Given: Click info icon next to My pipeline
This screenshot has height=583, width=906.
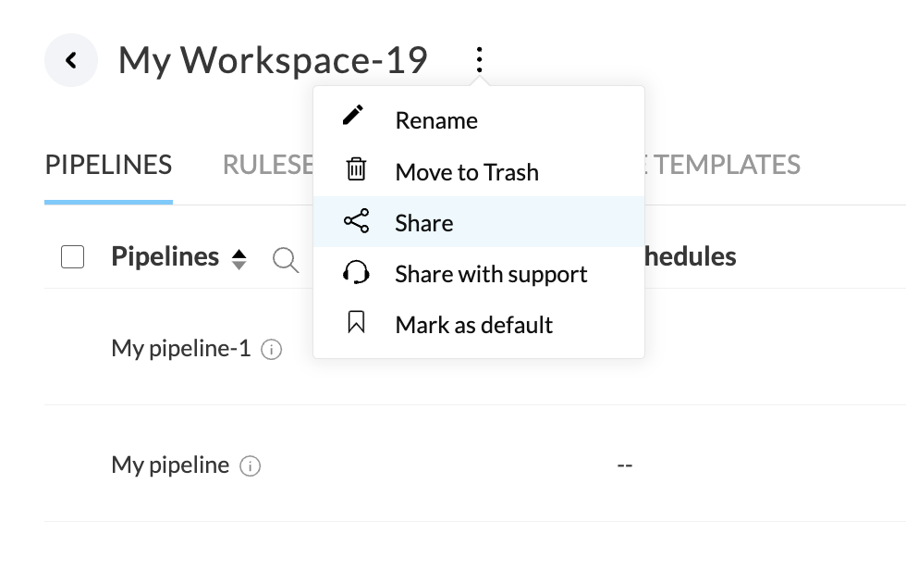Looking at the screenshot, I should (x=250, y=466).
